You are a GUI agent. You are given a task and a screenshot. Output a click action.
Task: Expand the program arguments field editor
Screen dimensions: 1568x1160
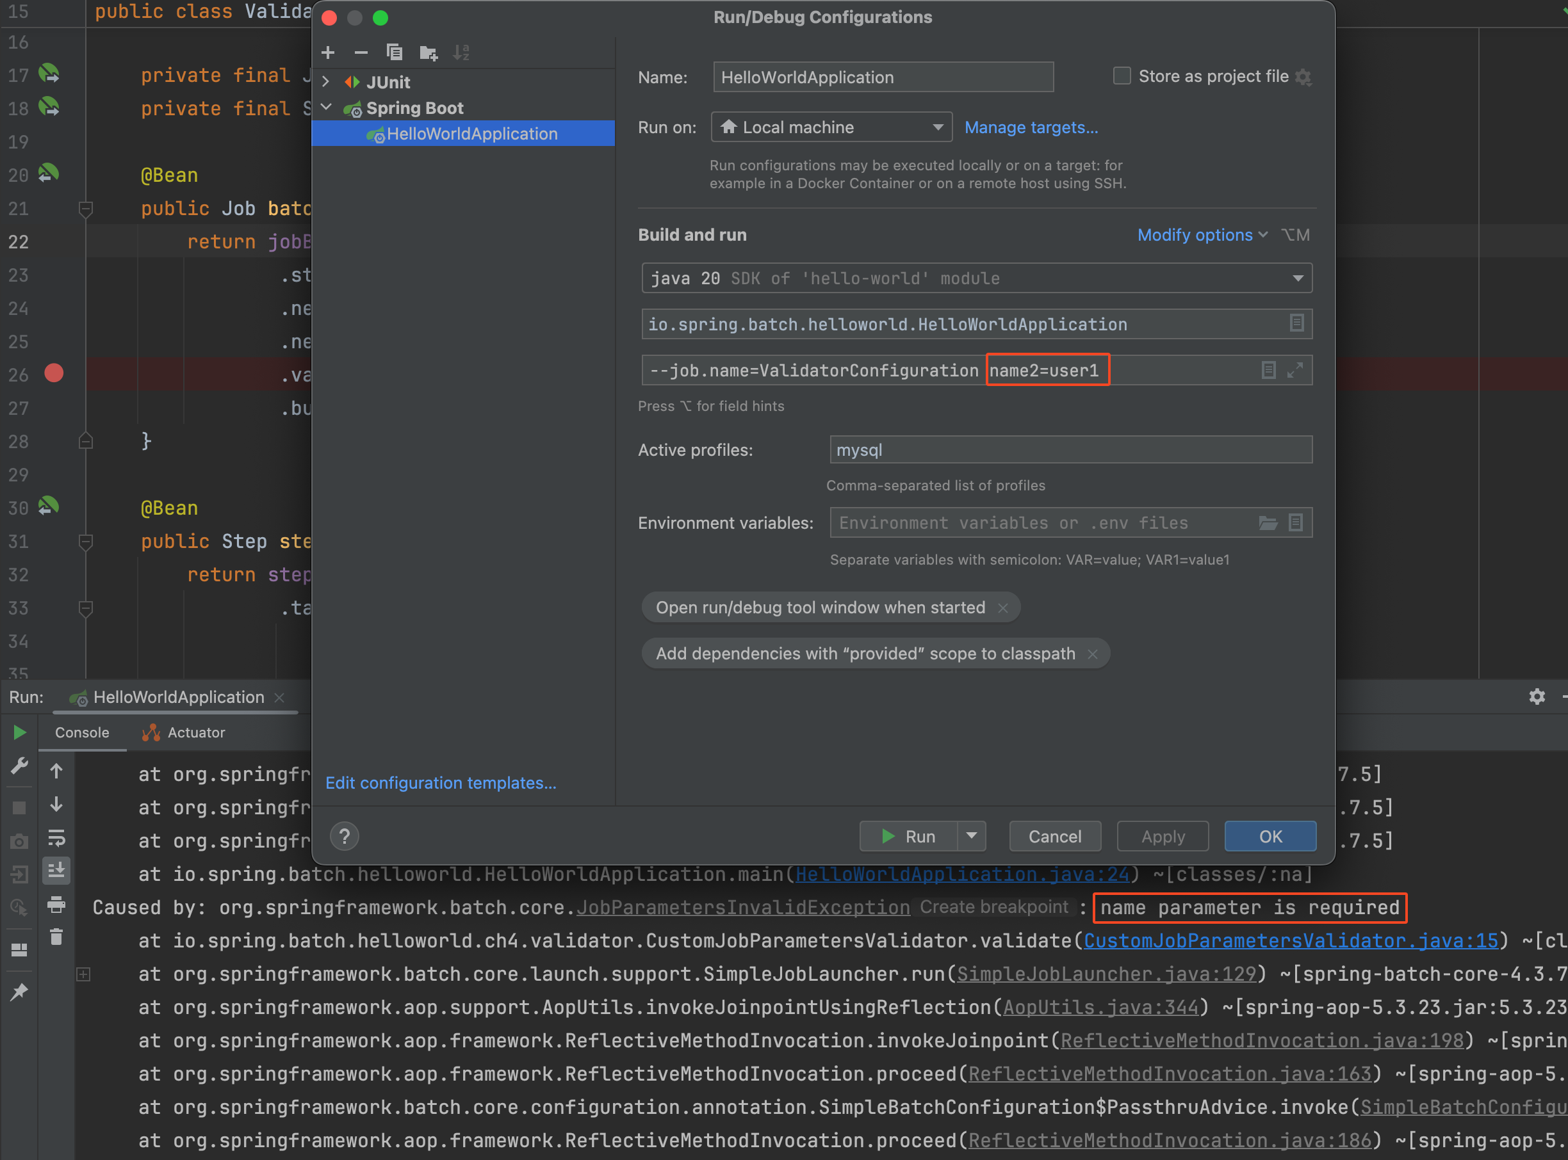tap(1294, 370)
